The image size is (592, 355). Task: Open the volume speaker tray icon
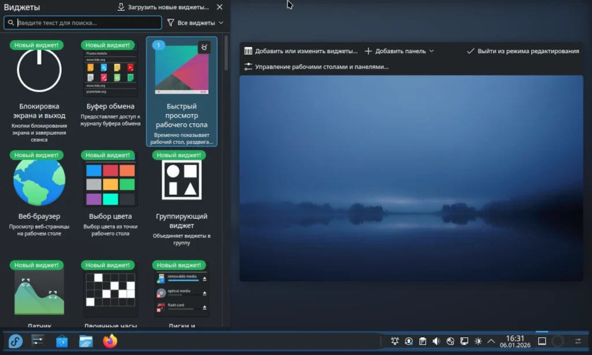tap(436, 341)
